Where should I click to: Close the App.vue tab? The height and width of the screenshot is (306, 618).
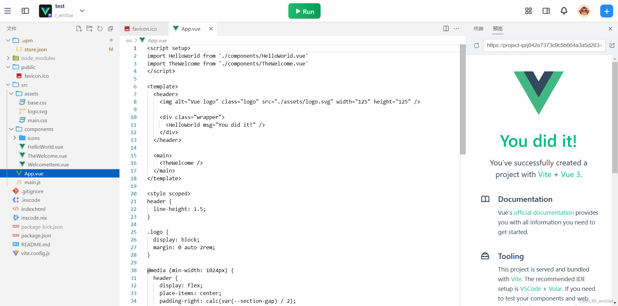point(211,29)
